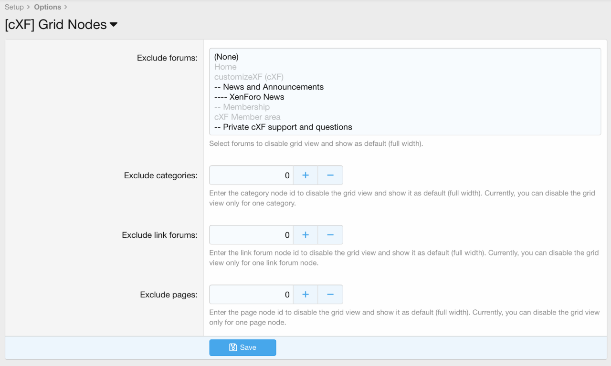611x366 pixels.
Task: Click the Exclude categories number field
Action: (x=251, y=175)
